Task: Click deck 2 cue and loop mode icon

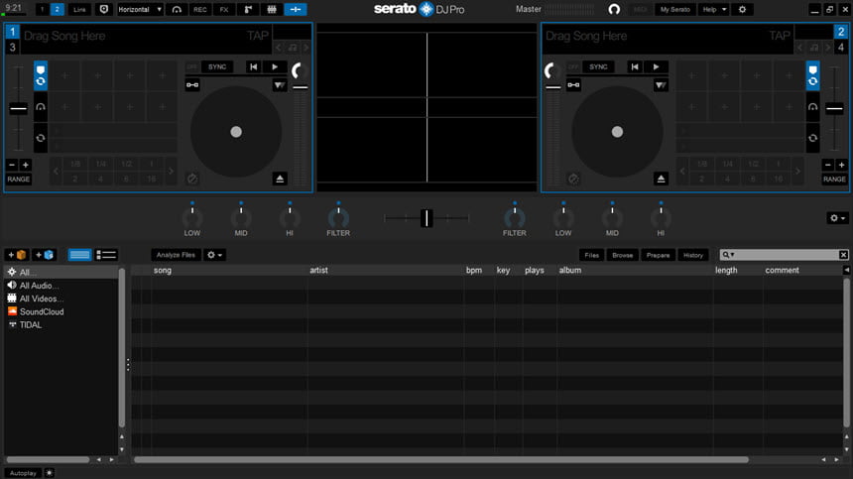Action: tap(812, 75)
